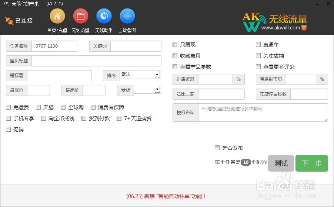Viewport: 334px width, 207px height.
Task: Click the www.akwxll.com website link
Action: coord(281,28)
